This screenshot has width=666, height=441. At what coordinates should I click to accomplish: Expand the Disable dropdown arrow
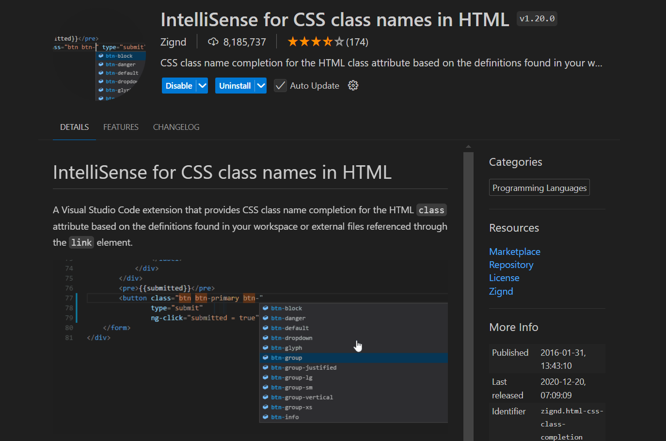pos(203,86)
